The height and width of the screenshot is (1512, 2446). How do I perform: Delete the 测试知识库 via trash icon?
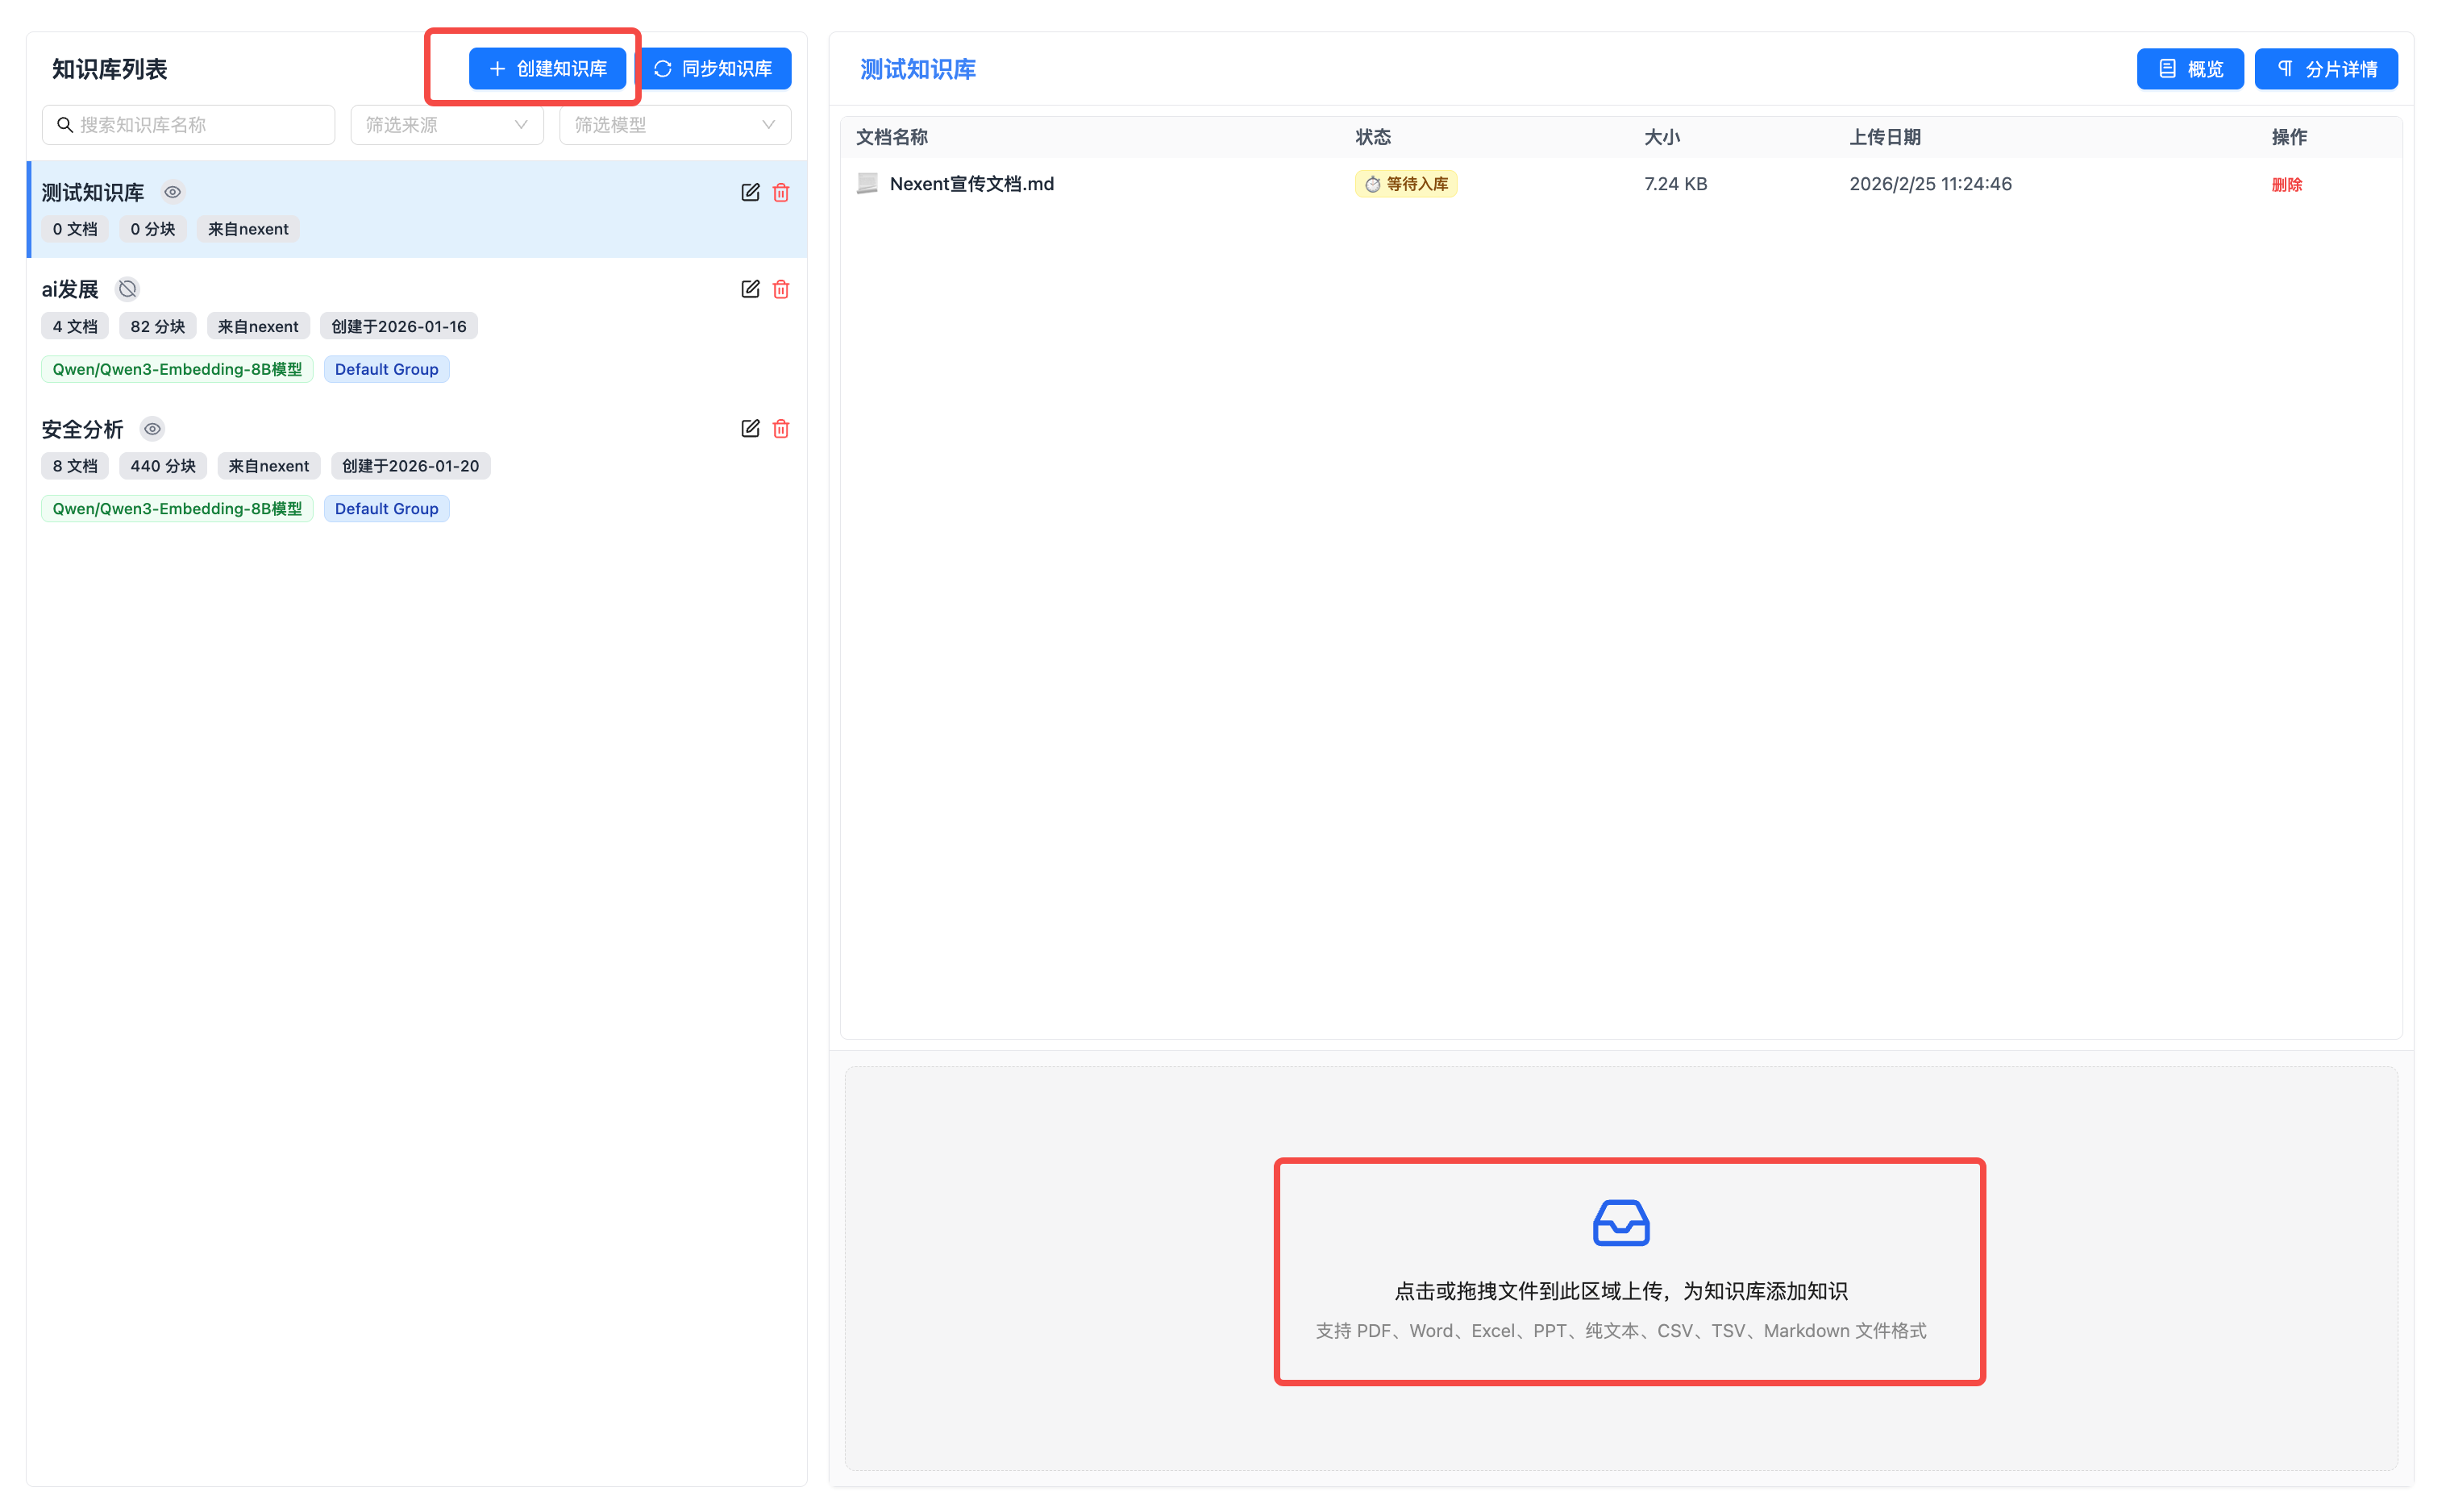click(781, 192)
